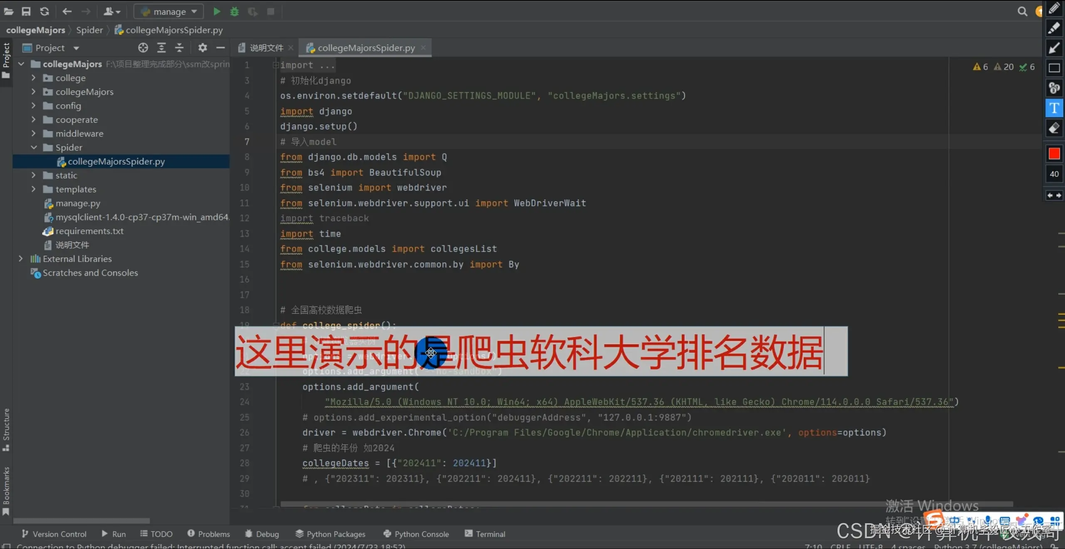Open the Version Control tool window
Viewport: 1065px width, 549px height.
54,534
